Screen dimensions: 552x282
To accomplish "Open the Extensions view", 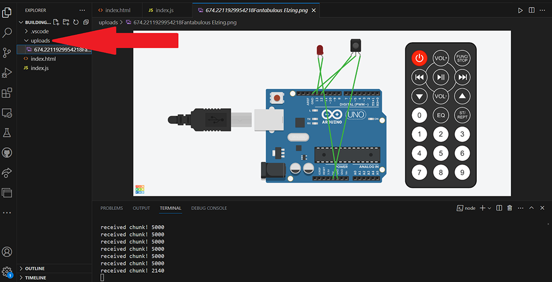I will click(x=6, y=93).
